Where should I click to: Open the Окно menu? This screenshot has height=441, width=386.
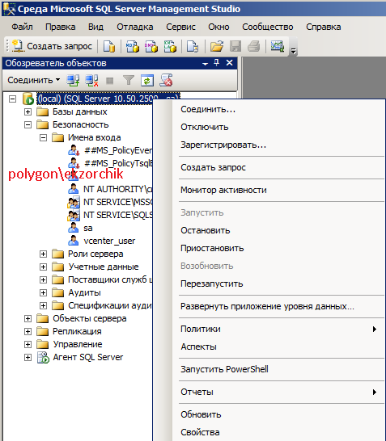218,27
